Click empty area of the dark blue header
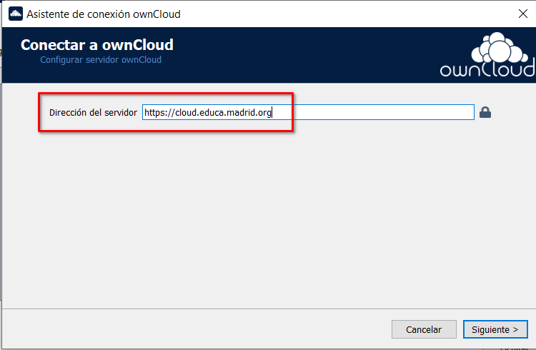This screenshot has width=536, height=350. point(300,54)
